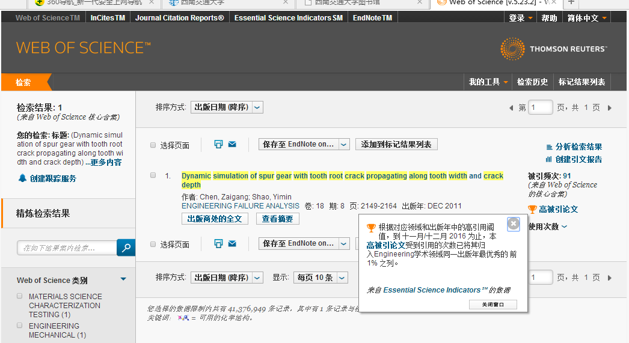Click the trophy icon beside 高被引论文
629x343 pixels.
[x=532, y=209]
